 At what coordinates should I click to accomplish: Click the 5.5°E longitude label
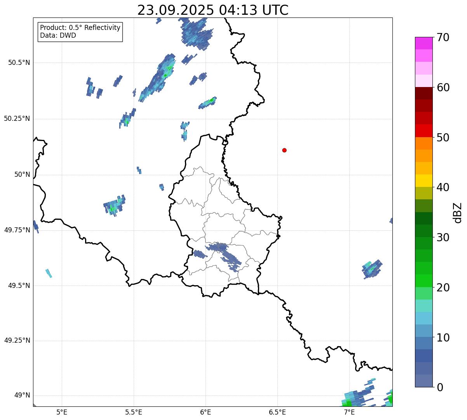pyautogui.click(x=134, y=412)
